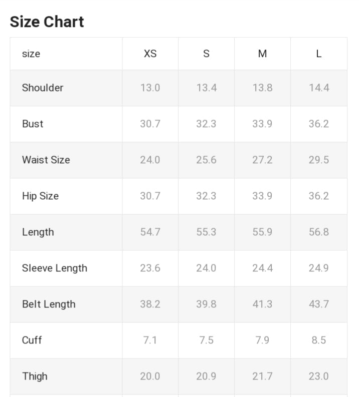Select Thigh value 23.0 for L
The image size is (359, 397).
(318, 376)
